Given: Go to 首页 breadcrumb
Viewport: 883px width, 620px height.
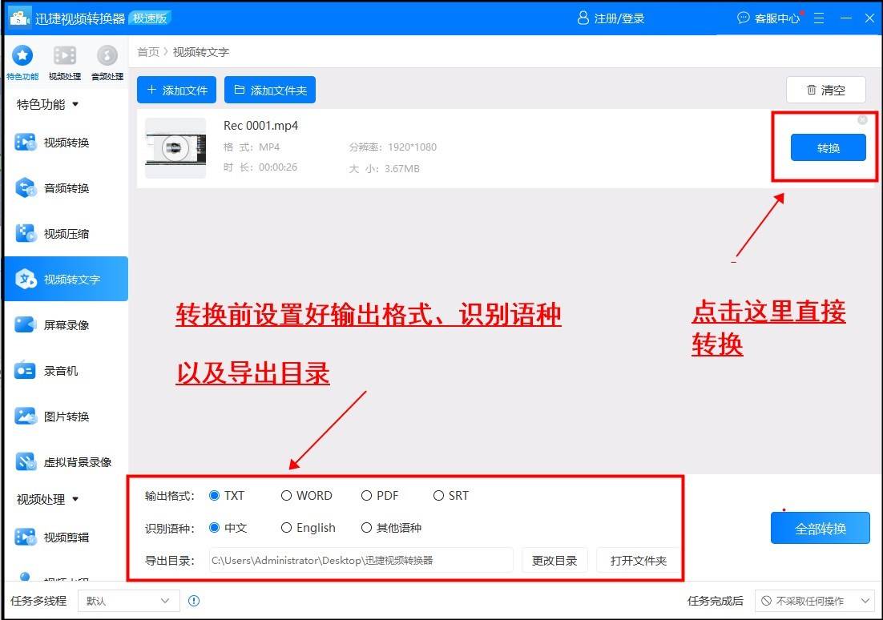Looking at the screenshot, I should coord(148,52).
